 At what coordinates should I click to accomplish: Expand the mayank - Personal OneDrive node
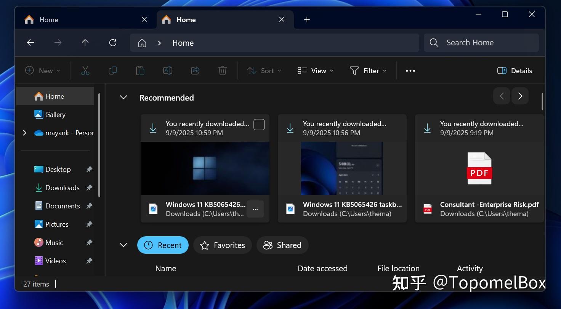[25, 133]
